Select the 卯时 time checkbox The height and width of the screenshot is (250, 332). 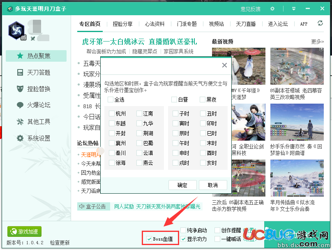(x=203, y=123)
